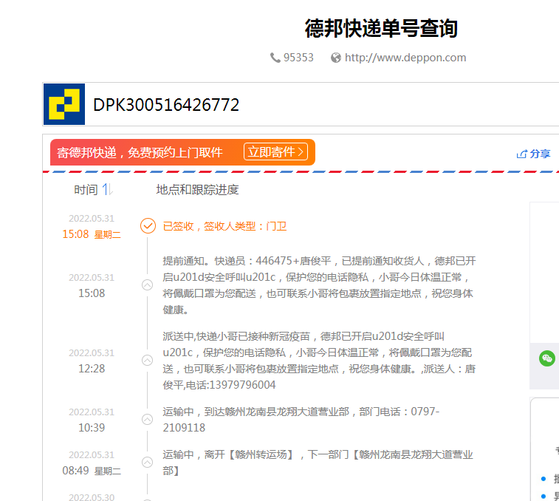The width and height of the screenshot is (559, 501).
Task: Click the share arrow icon beside 分享
Action: click(x=522, y=154)
